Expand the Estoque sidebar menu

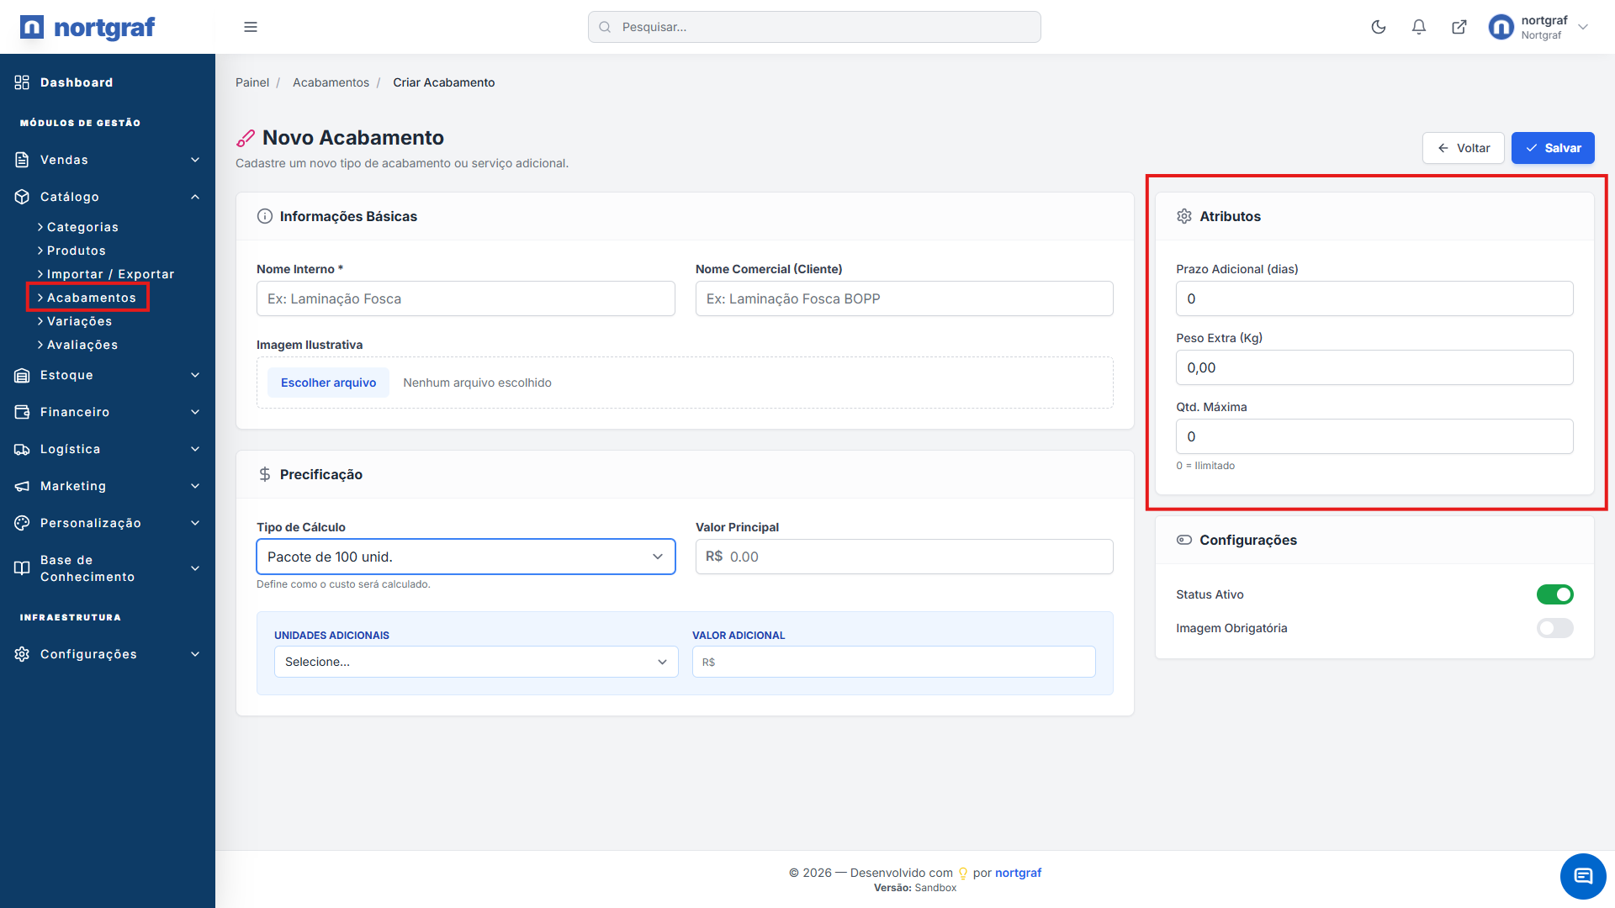click(108, 375)
